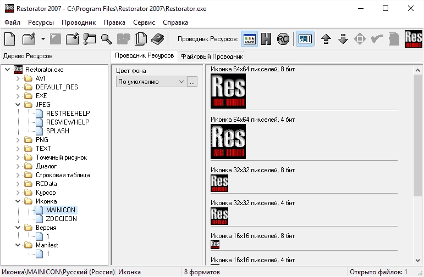The width and height of the screenshot is (424, 277).
Task: Expand the EXE folder
Action: pyautogui.click(x=18, y=96)
